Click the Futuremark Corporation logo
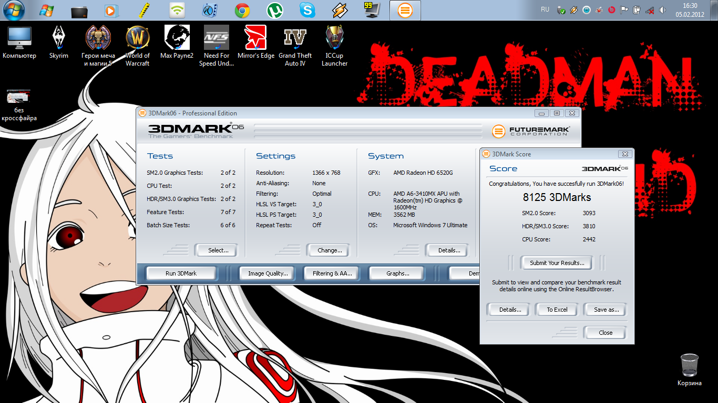 click(x=530, y=131)
